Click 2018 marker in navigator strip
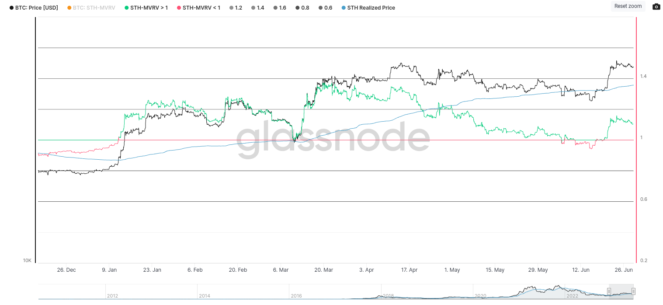The height and width of the screenshot is (305, 663). coord(388,296)
